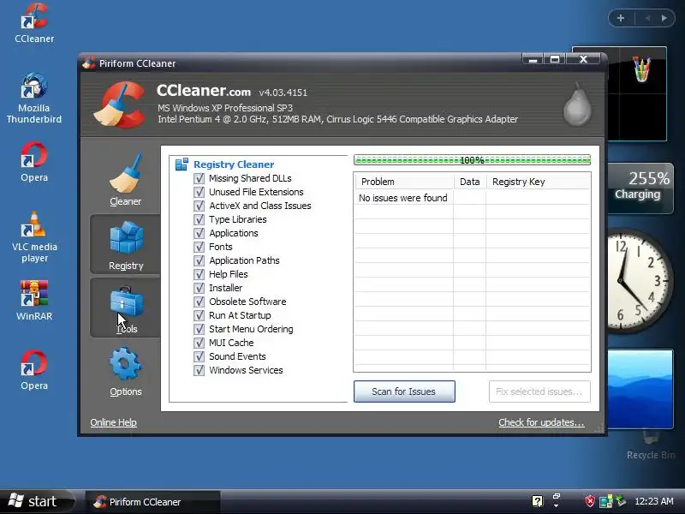Image resolution: width=685 pixels, height=514 pixels.
Task: Click the Registry Key column header
Action: click(x=539, y=182)
